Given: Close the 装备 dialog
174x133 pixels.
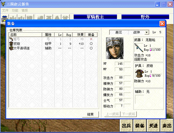Looking at the screenshot, I should click(162, 24).
